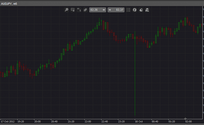Click the 19:20 time axis label
Screen dimensions: 204x125
coord(21,121)
